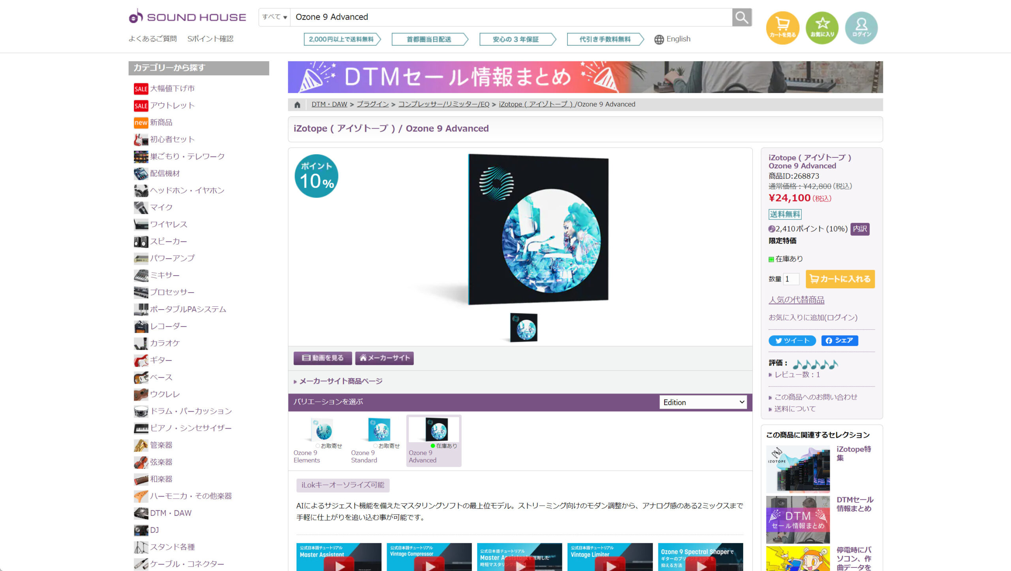Click small product thumbnail below main image
The image size is (1011, 571).
pyautogui.click(x=524, y=328)
